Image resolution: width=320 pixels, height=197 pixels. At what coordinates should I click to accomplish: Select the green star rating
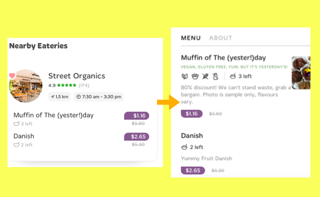tap(66, 85)
